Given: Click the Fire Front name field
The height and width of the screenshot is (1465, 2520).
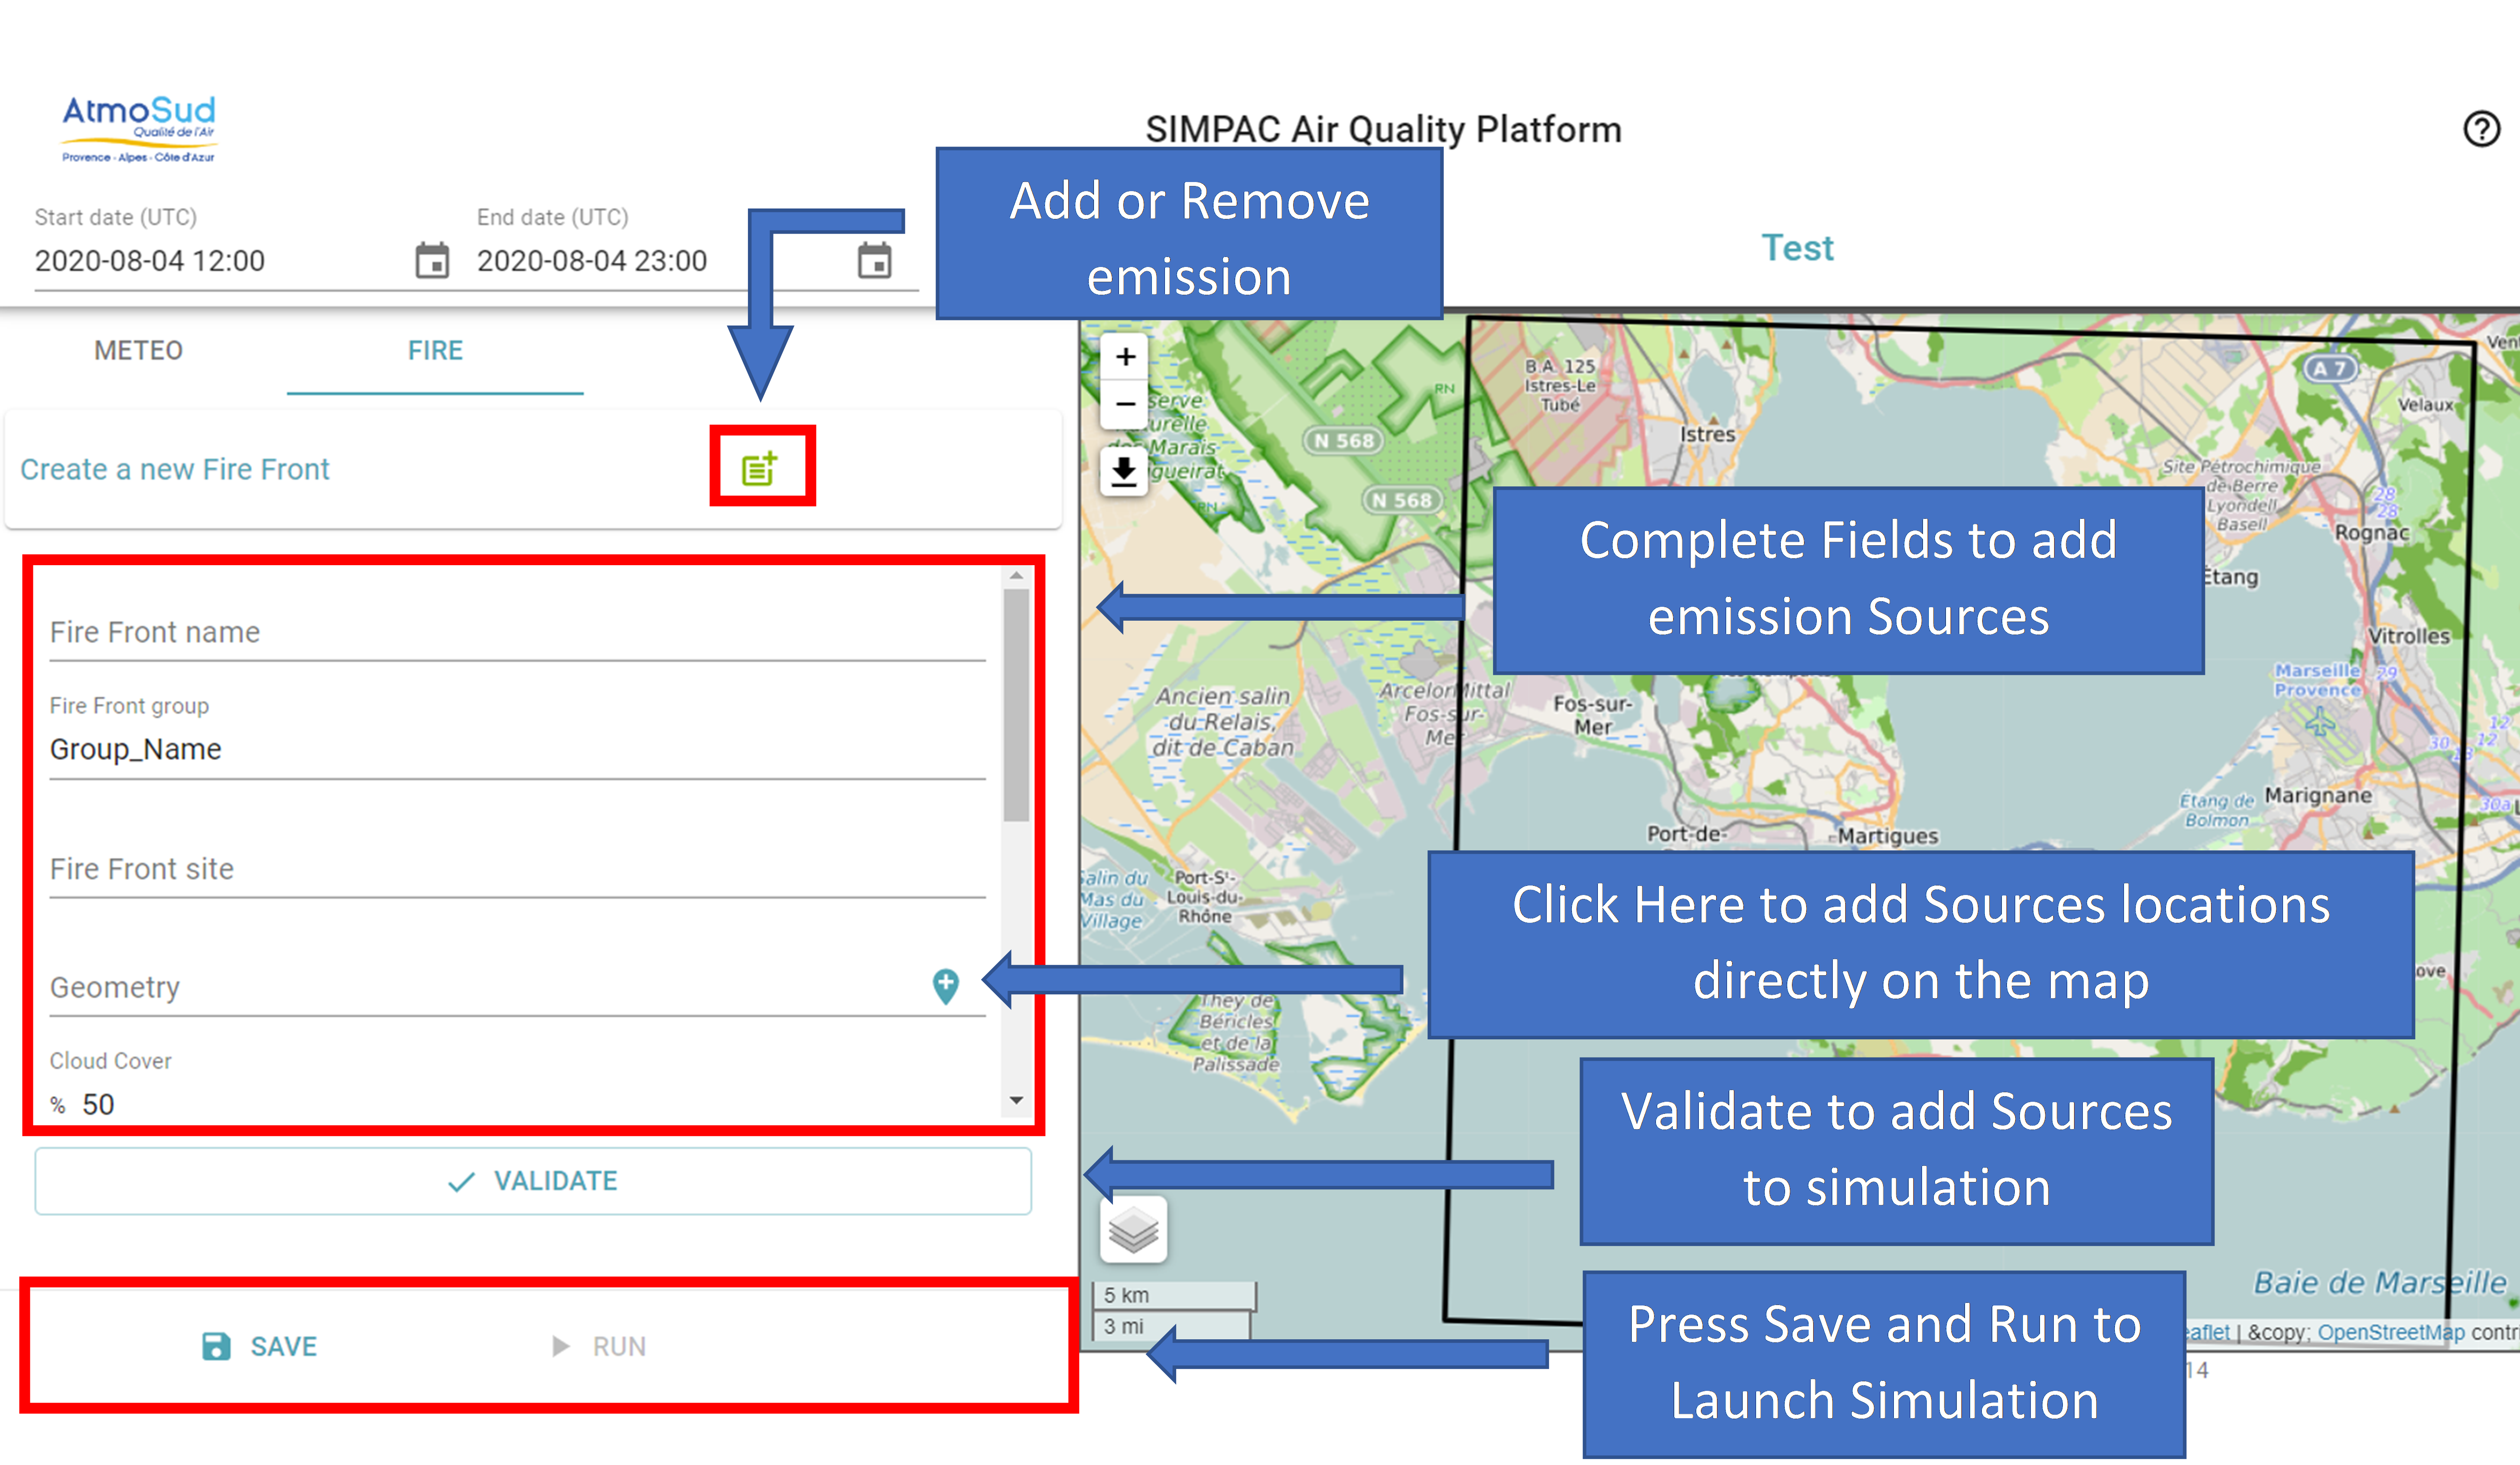Looking at the screenshot, I should [x=517, y=632].
